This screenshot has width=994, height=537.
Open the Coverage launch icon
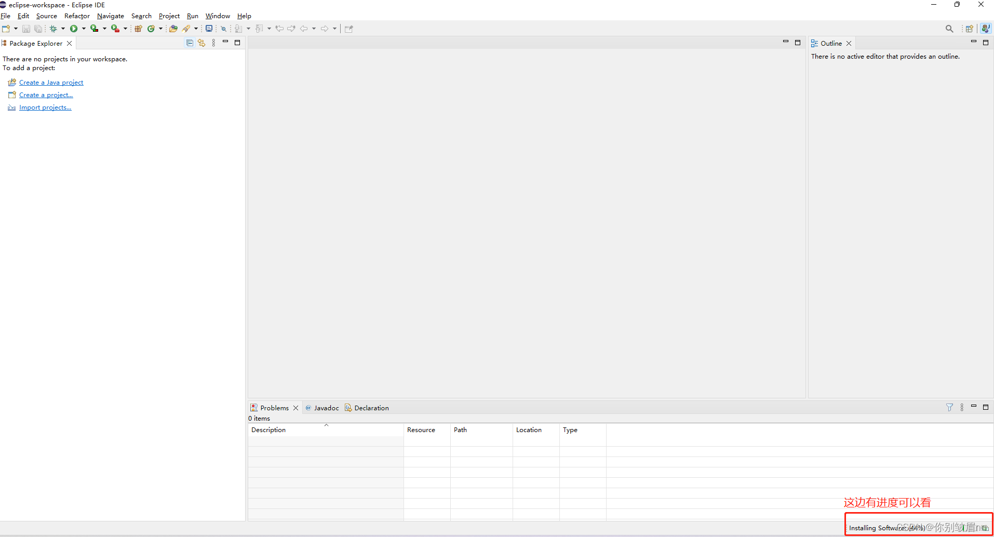95,29
